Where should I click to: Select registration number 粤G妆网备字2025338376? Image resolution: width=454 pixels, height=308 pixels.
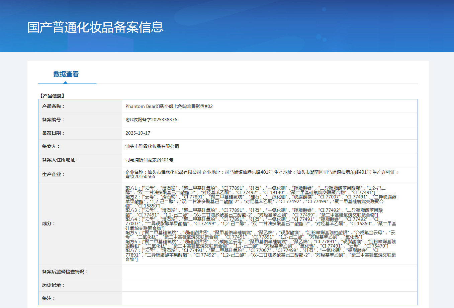[x=151, y=120]
